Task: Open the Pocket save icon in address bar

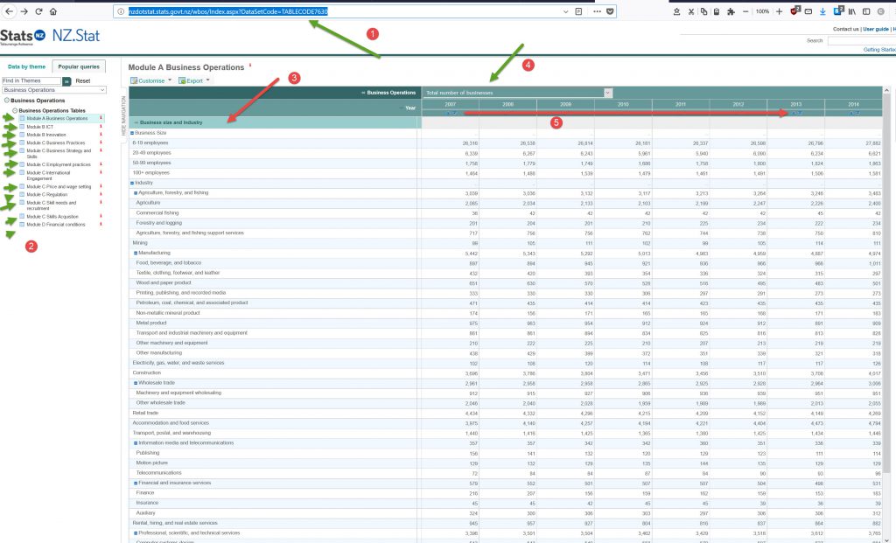Action: tap(611, 11)
